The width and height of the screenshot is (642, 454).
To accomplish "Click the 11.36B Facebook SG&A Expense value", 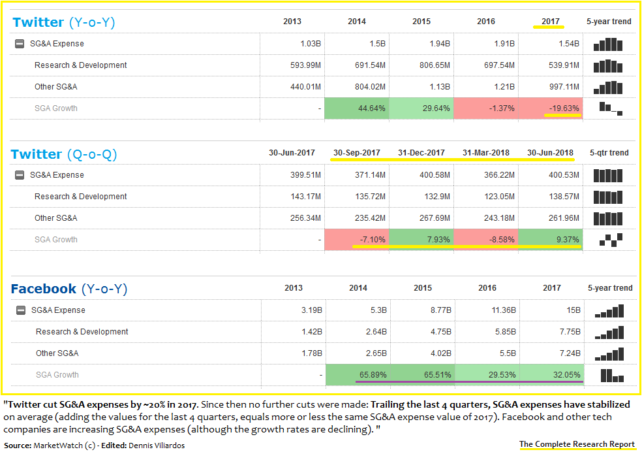I will (504, 310).
